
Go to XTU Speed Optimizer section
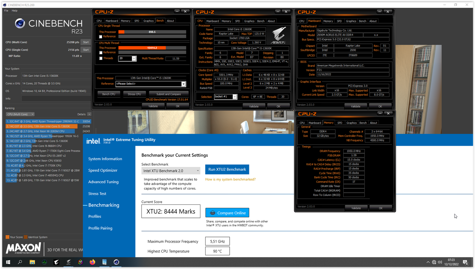[103, 170]
